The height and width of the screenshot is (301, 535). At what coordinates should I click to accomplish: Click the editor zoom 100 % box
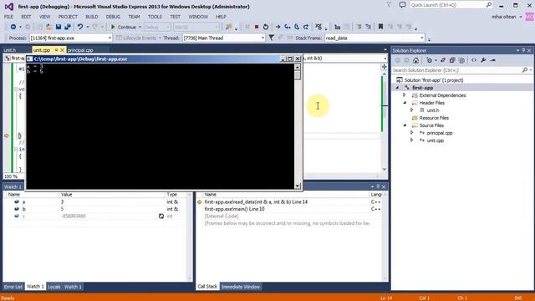tap(13, 176)
